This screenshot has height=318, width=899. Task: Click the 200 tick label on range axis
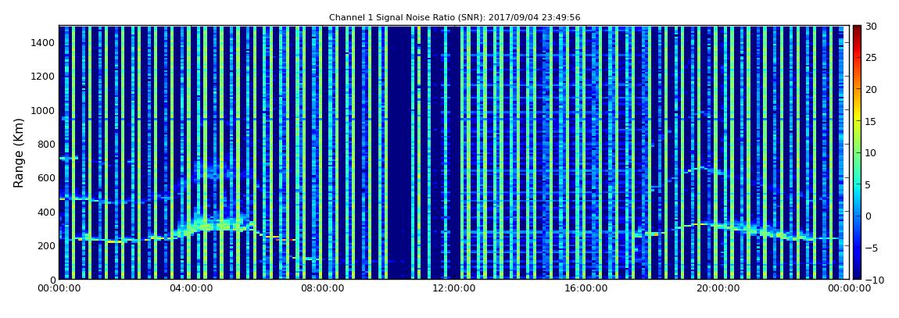click(46, 246)
